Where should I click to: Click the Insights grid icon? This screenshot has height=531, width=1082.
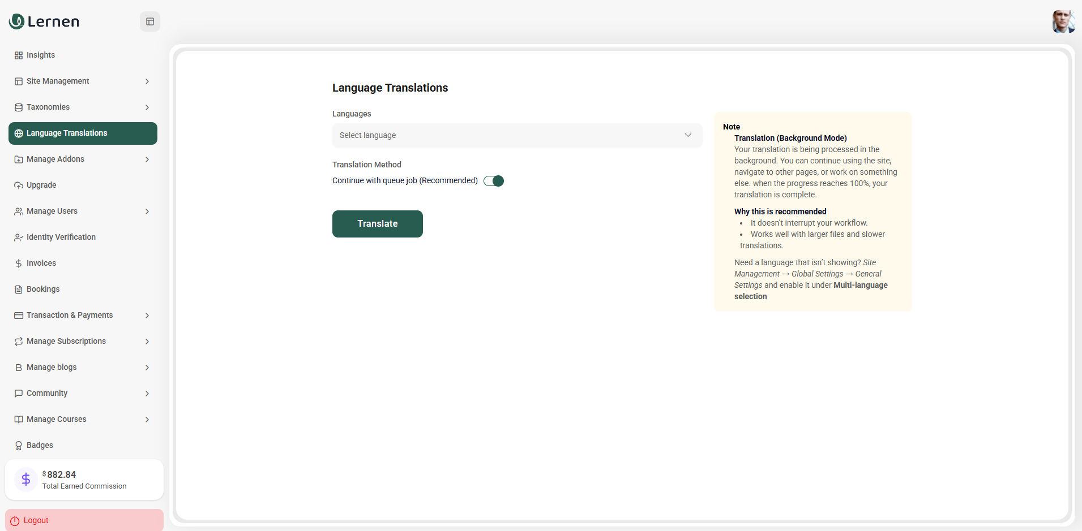pos(19,55)
